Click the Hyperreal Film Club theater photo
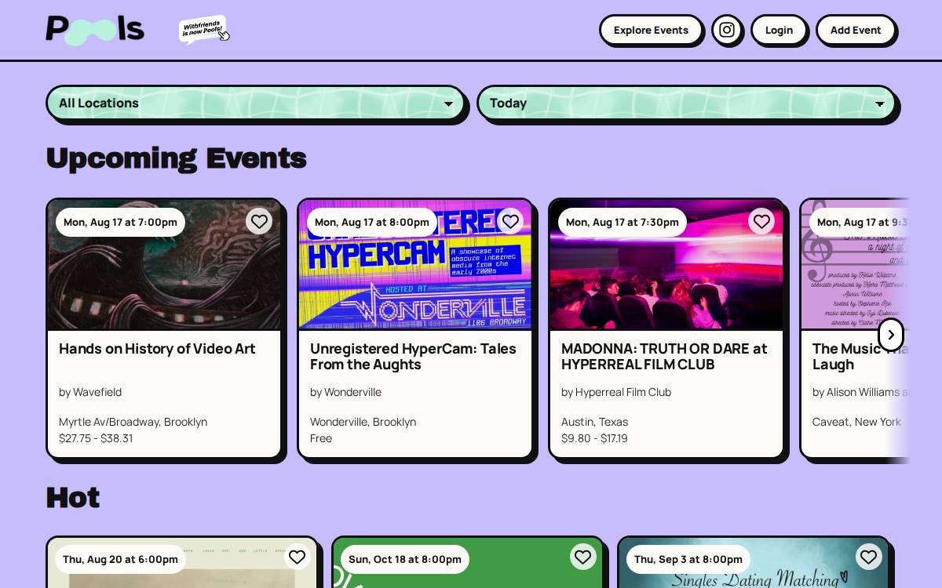 (x=666, y=265)
